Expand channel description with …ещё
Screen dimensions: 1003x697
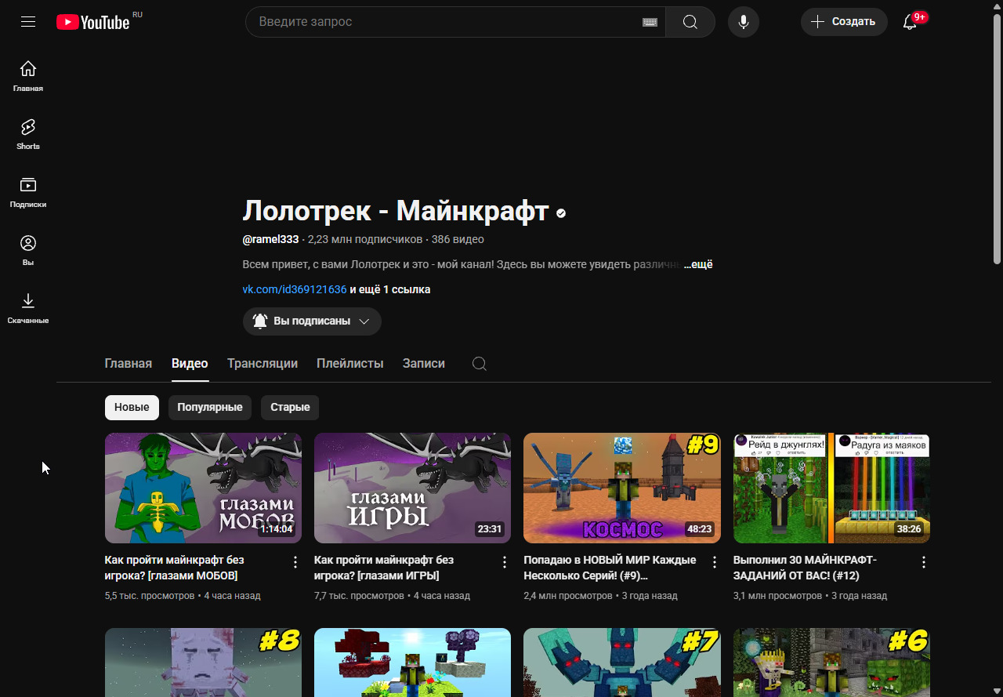[697, 265]
